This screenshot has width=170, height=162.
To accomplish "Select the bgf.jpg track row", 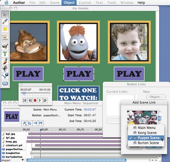I will coord(14,134).
